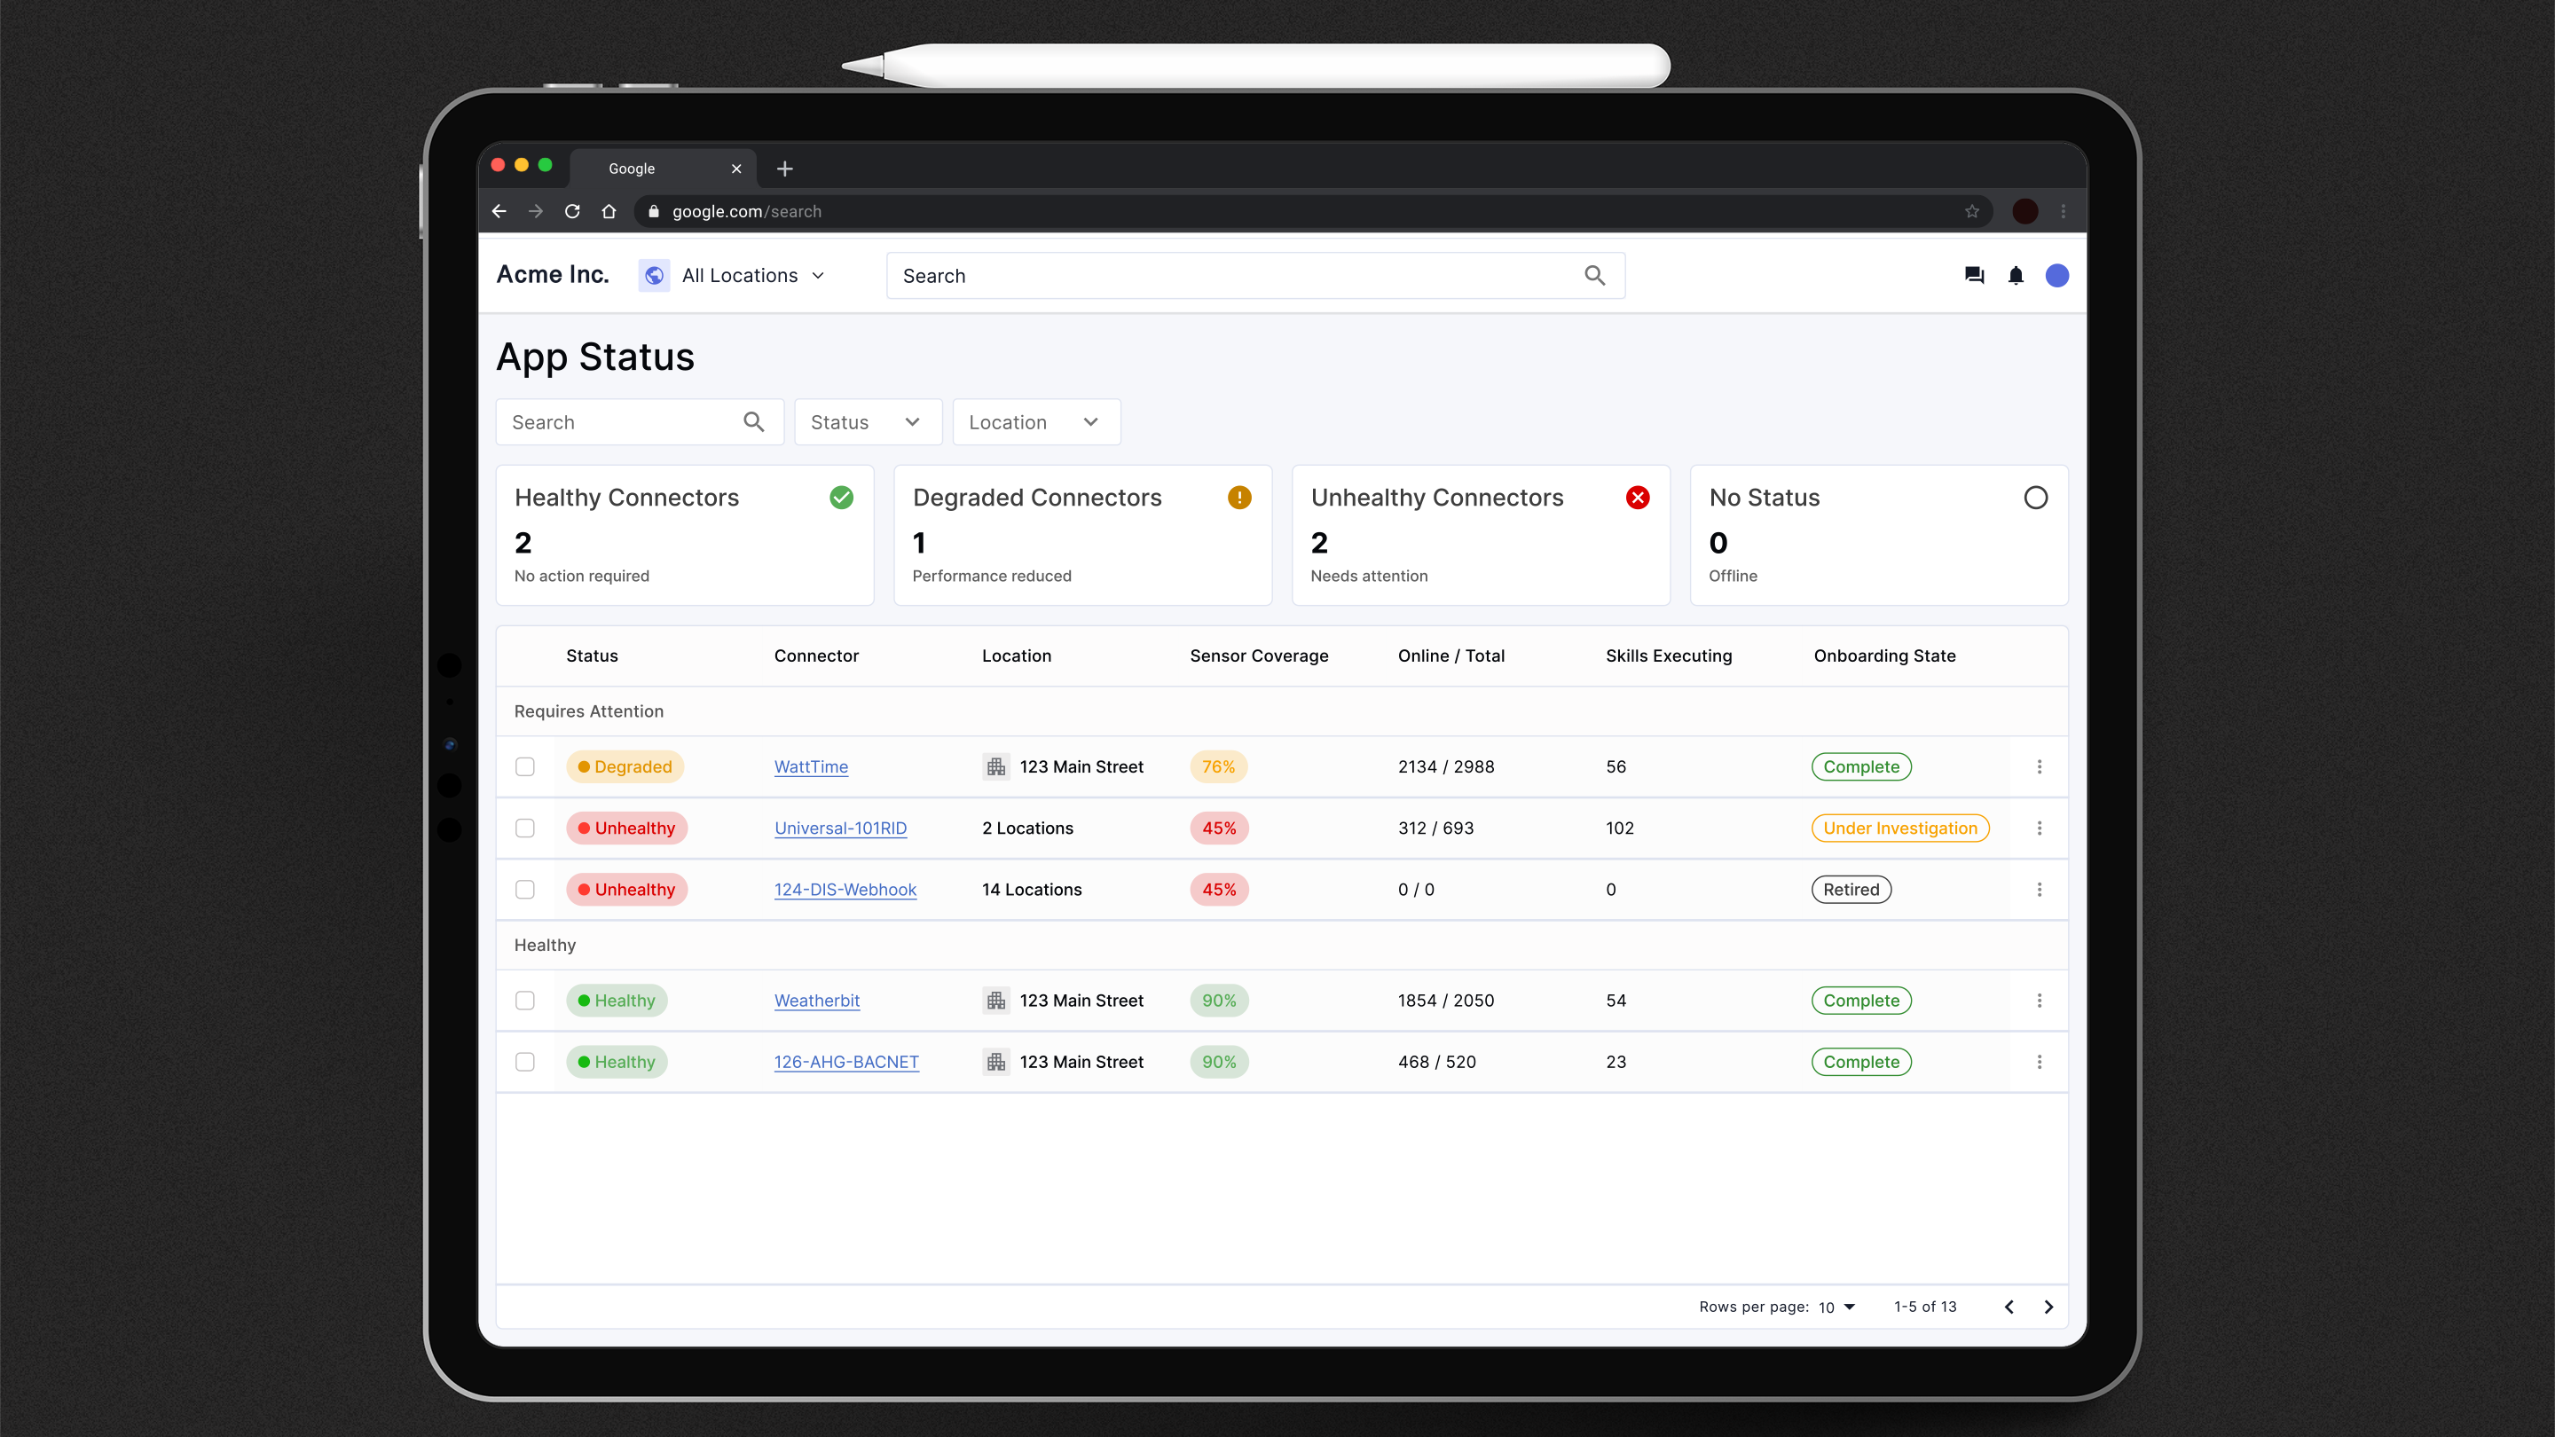Change rows per page dropdown
The image size is (2555, 1437).
point(1837,1307)
